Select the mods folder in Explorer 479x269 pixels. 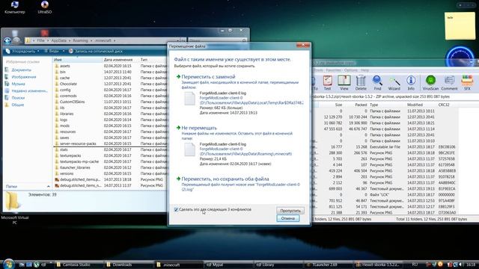pyautogui.click(x=64, y=126)
